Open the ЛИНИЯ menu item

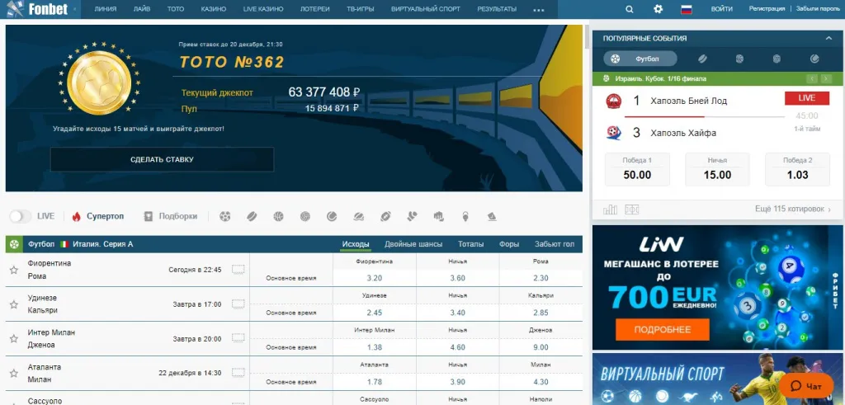point(105,9)
